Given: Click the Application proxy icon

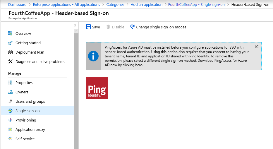Looking at the screenshot, I should pos(10,129).
